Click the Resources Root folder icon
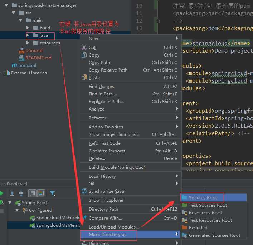Screen dimensions: 253x245 [184, 212]
